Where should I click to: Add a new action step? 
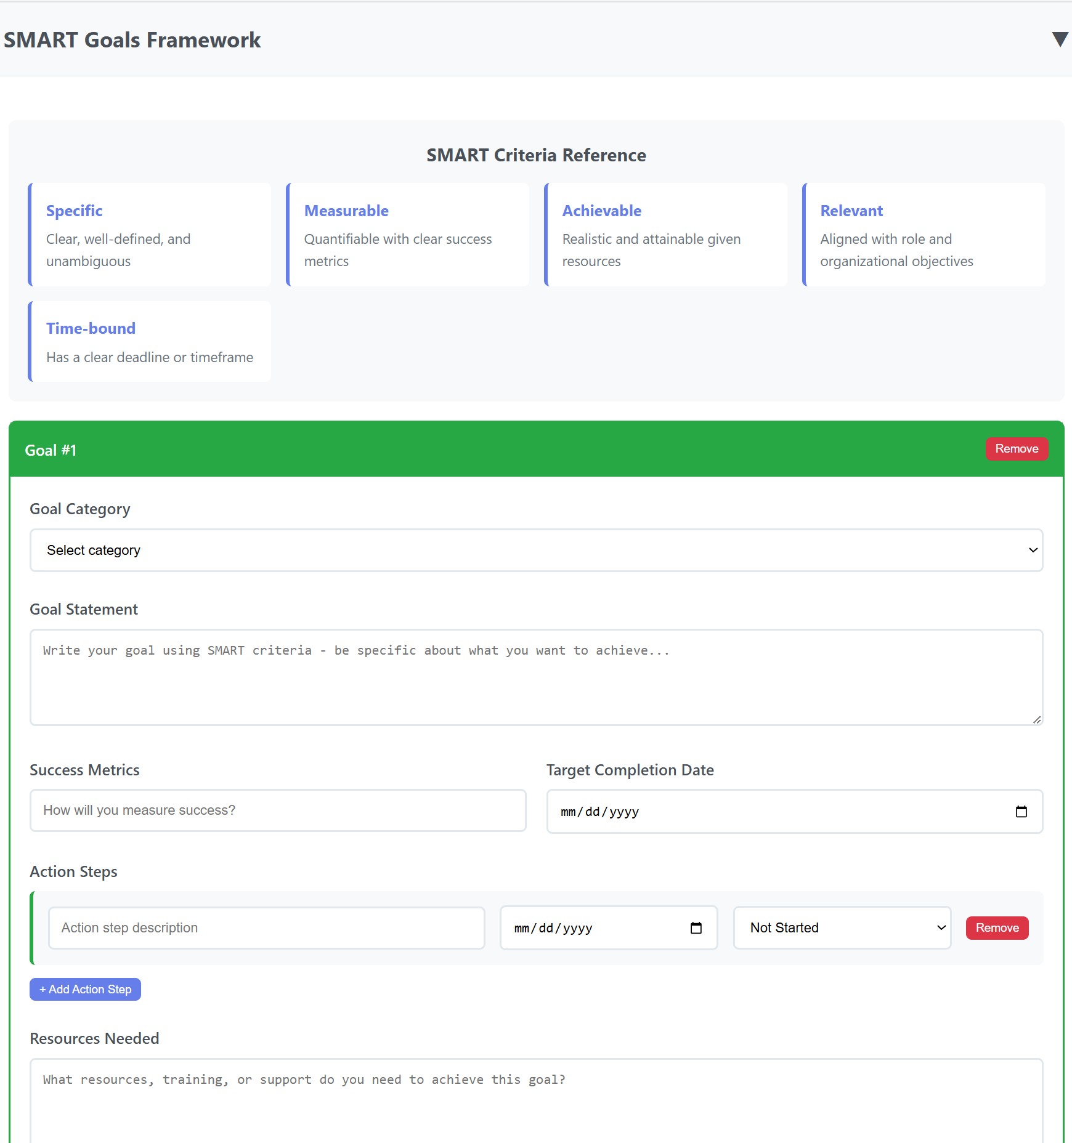[x=85, y=989]
